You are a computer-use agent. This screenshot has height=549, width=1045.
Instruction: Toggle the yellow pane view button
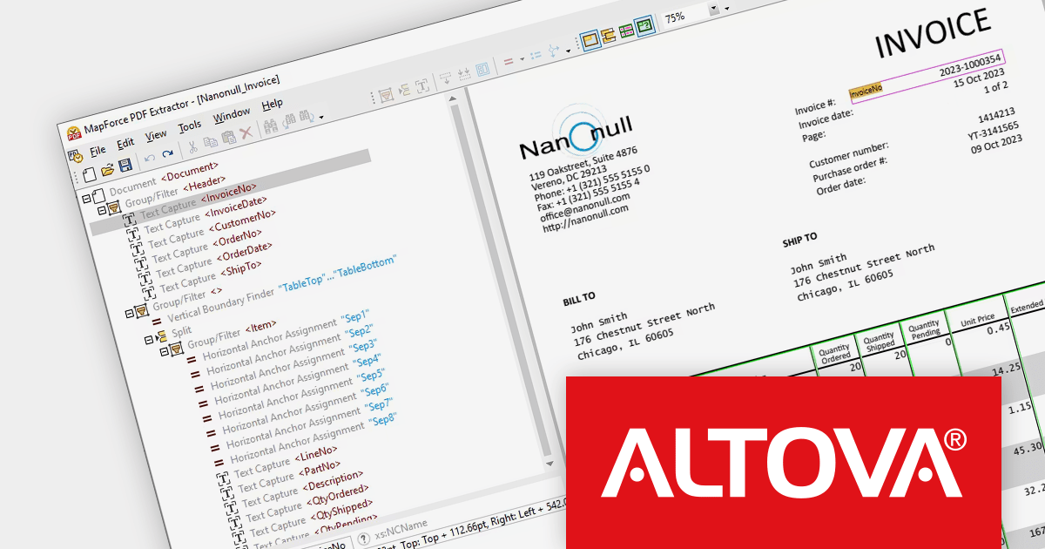coord(590,39)
